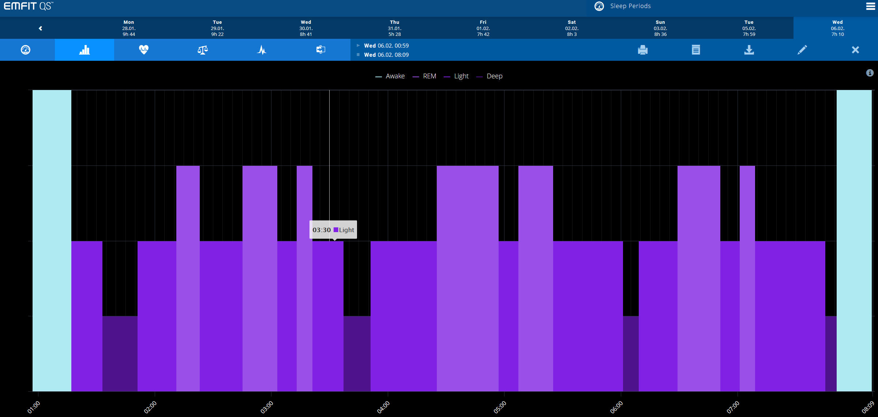Open the Sleep Periods selector
878x417 pixels.
(630, 6)
